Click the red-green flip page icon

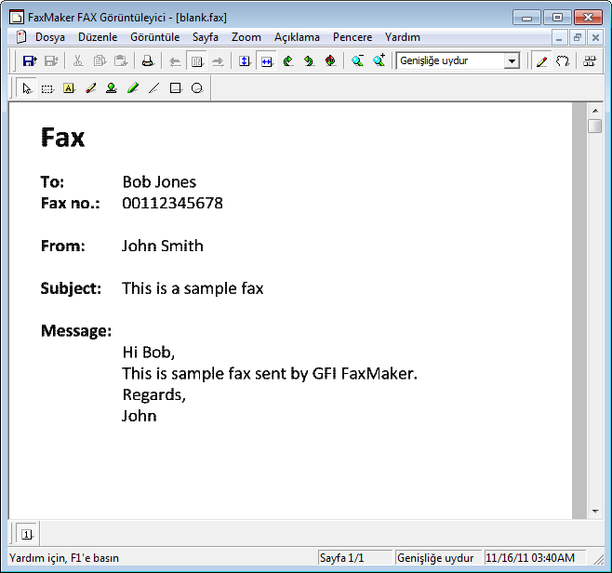tap(330, 60)
